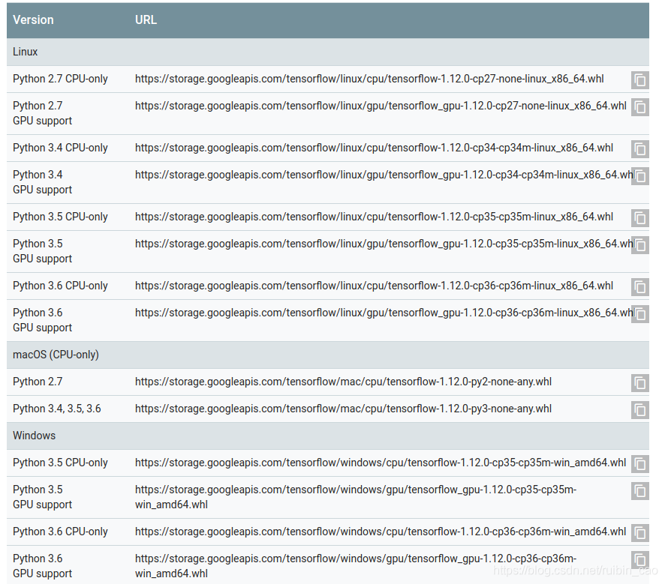Copy the Linux Python 3.6 CPU-only URL
665x584 pixels.
point(640,287)
